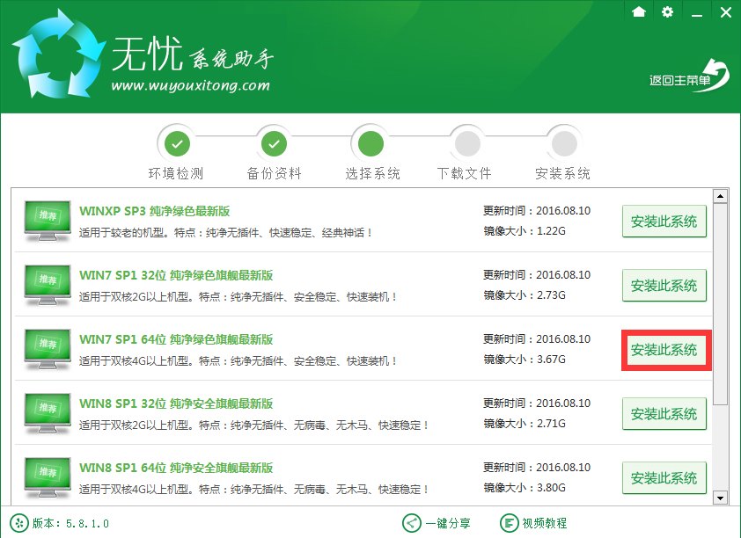Click 安装此系统 for WIN8 SP1 64位

click(x=665, y=478)
